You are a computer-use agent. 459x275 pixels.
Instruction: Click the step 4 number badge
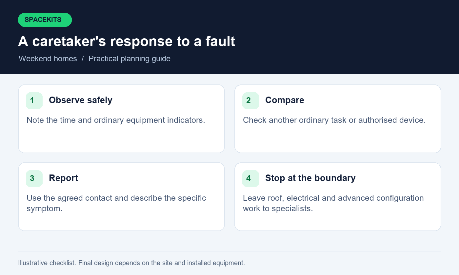[x=250, y=178]
